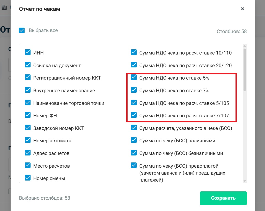Viewport: 265px width, 211px height.
Task: Toggle the Выбрать все checkbox
Action: pyautogui.click(x=22, y=30)
